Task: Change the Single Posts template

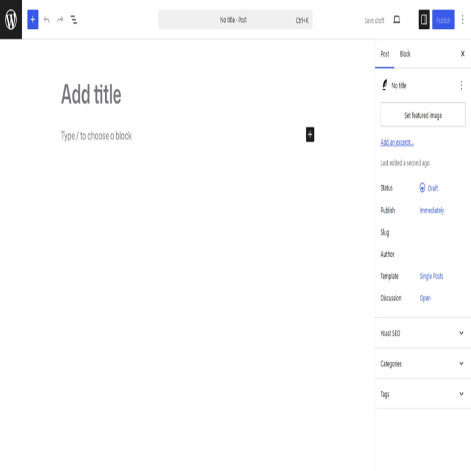Action: (431, 276)
